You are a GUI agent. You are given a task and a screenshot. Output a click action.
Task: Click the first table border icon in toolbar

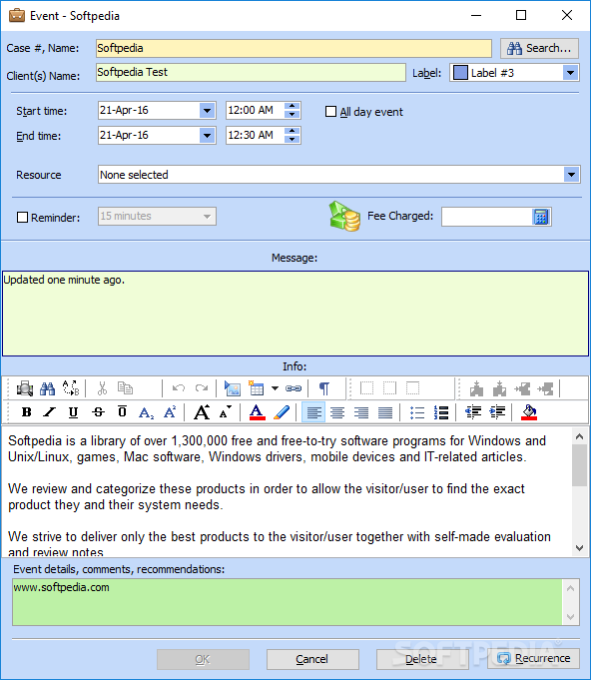tap(366, 388)
